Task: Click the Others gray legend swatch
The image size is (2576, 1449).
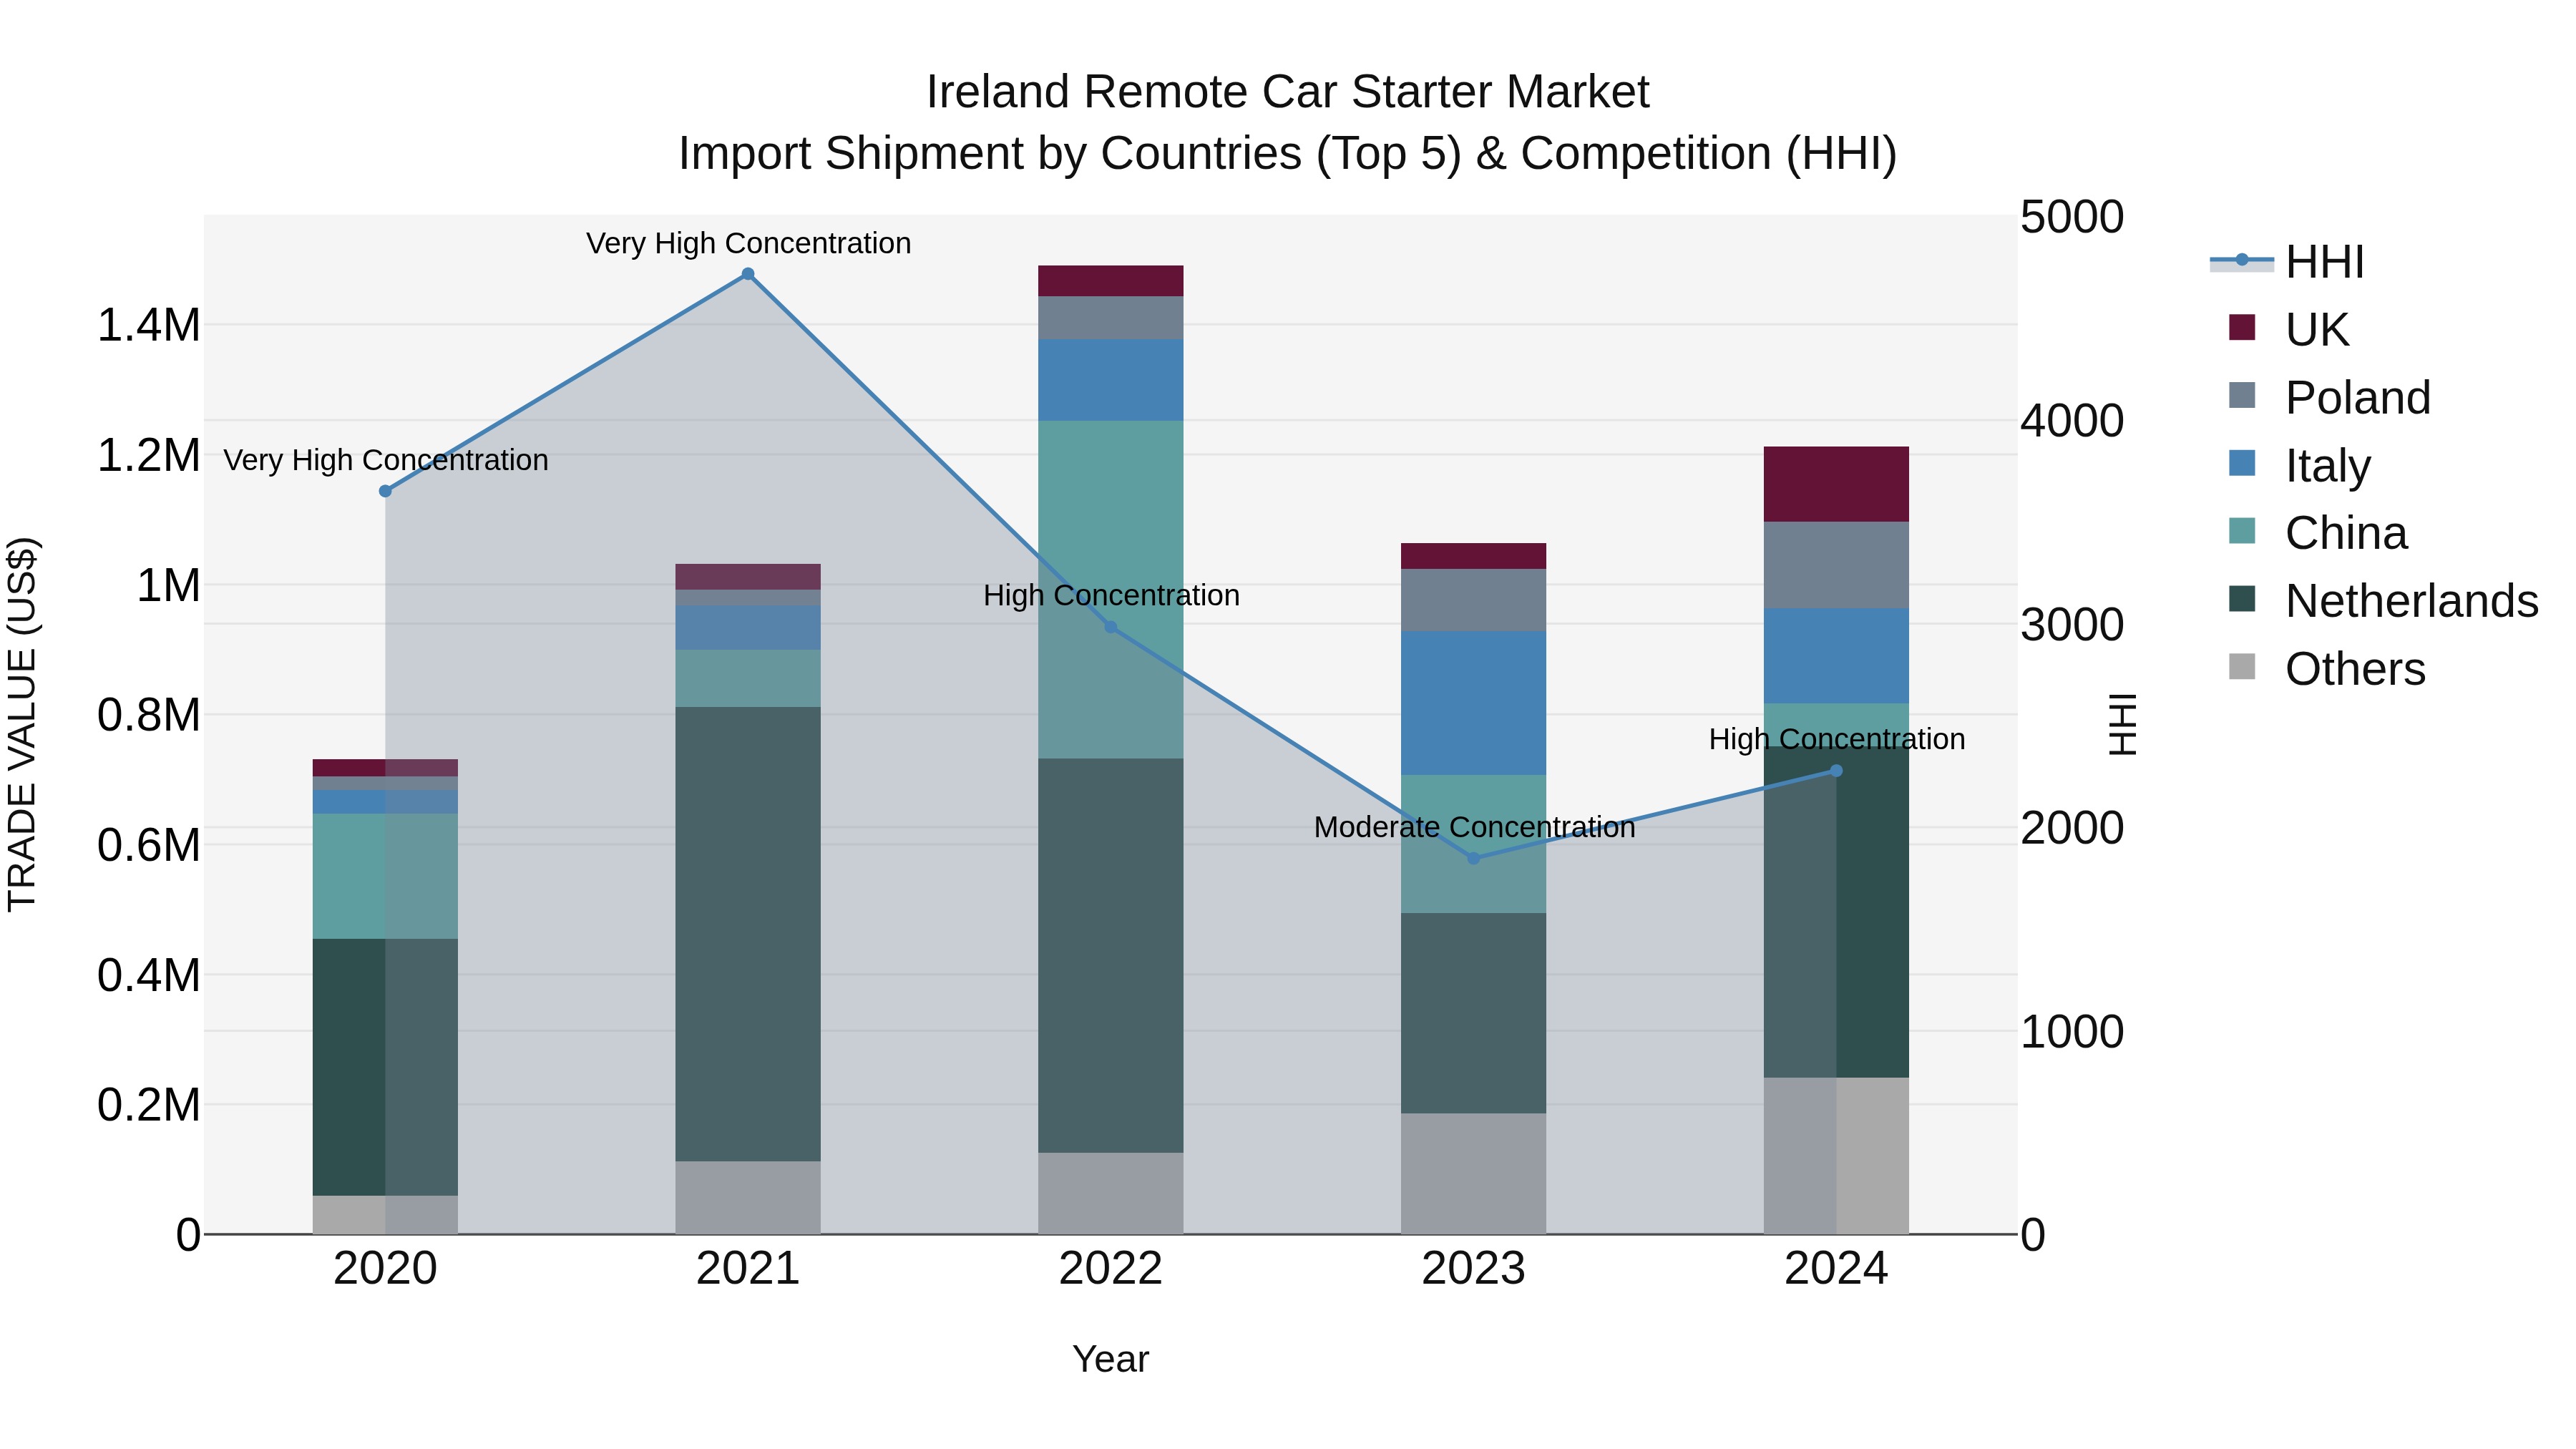Action: [2242, 667]
